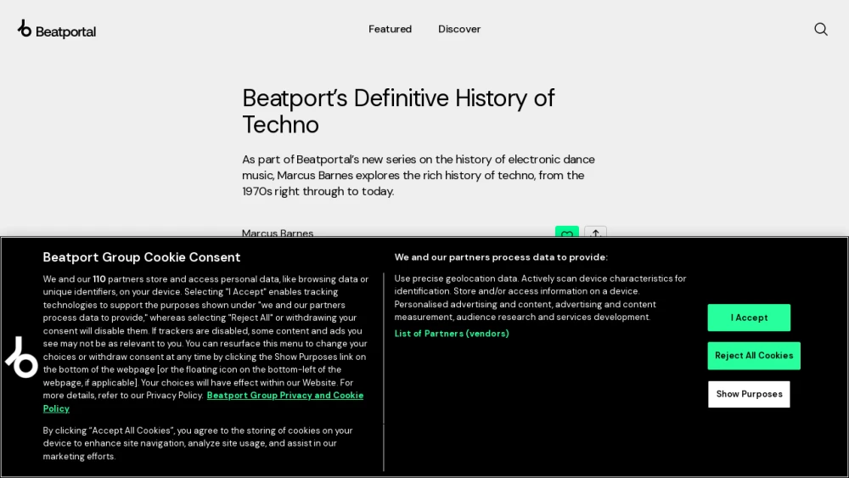849x478 pixels.
Task: Click author name Marcus Barnes
Action: [x=278, y=233]
